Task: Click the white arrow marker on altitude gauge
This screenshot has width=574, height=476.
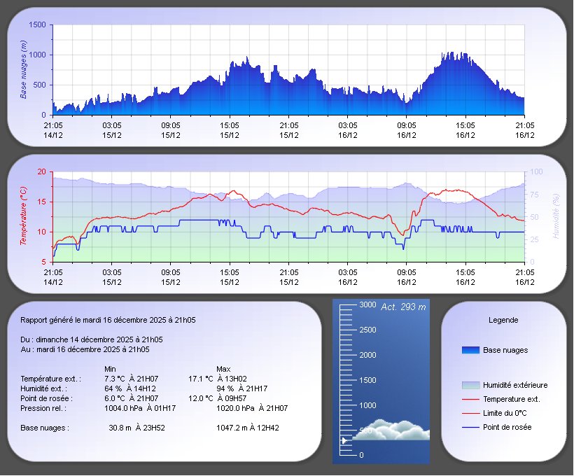Action: 344,441
